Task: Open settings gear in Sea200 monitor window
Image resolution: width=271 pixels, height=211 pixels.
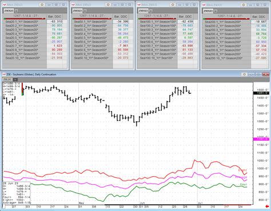Action: pos(243,5)
